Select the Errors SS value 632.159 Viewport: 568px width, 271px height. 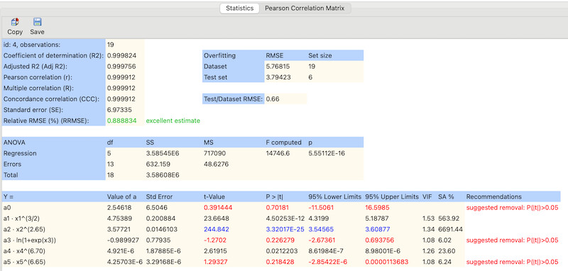(158, 165)
